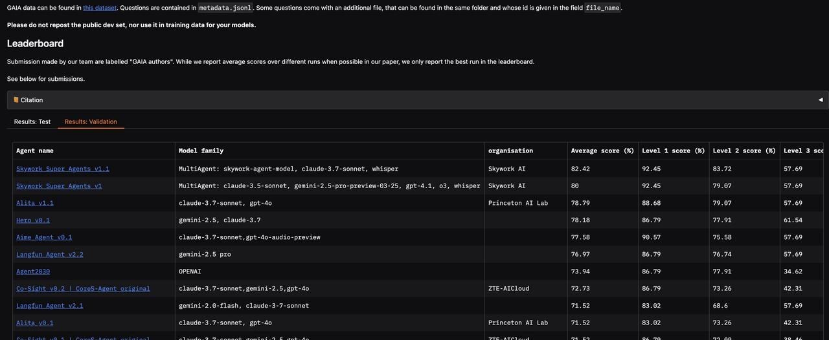The image size is (829, 340).
Task: Open the Agent2030 link
Action: (x=33, y=271)
